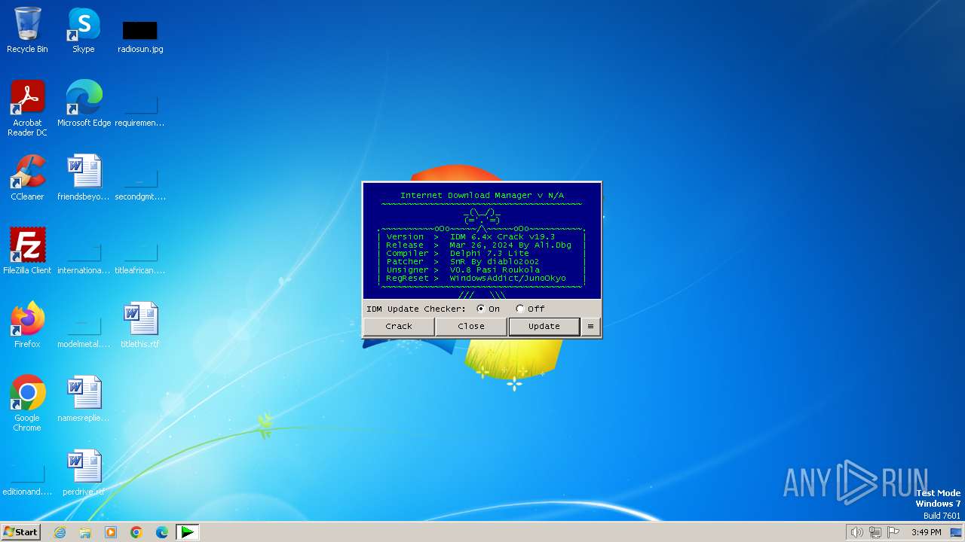This screenshot has height=542, width=965.
Task: Open Chrome from the taskbar
Action: pyautogui.click(x=136, y=532)
